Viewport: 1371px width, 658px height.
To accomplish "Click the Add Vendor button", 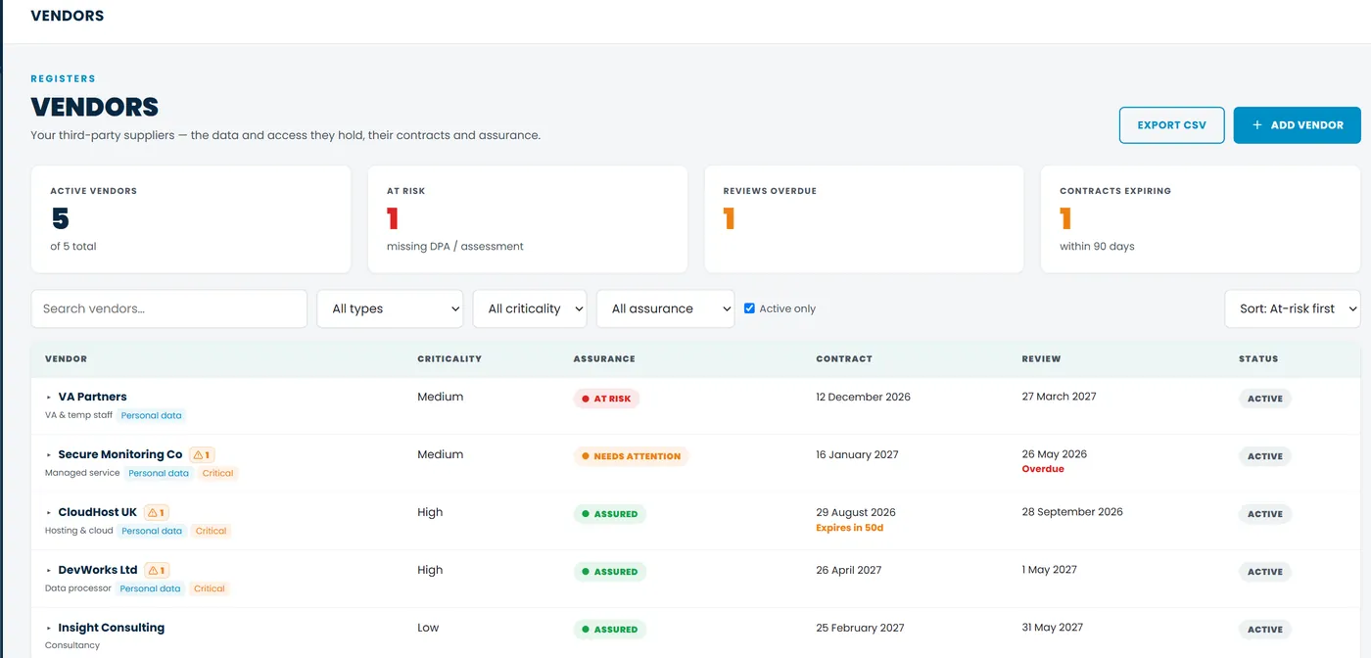I will tap(1297, 125).
